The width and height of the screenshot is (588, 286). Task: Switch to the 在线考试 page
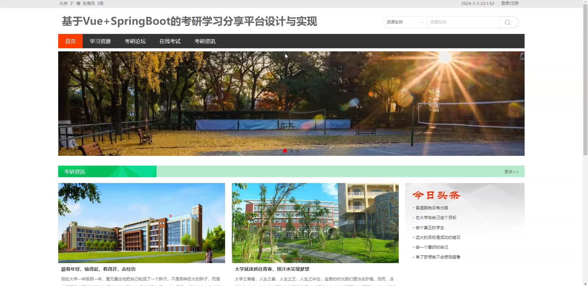170,41
